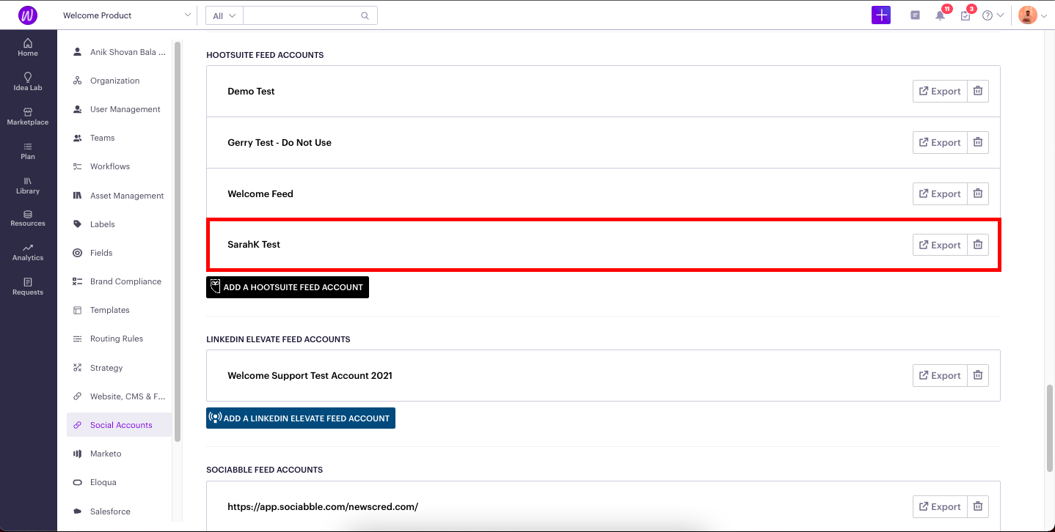The image size is (1055, 532).
Task: Click Gerry Test - Do Not Use text
Action: coord(280,143)
